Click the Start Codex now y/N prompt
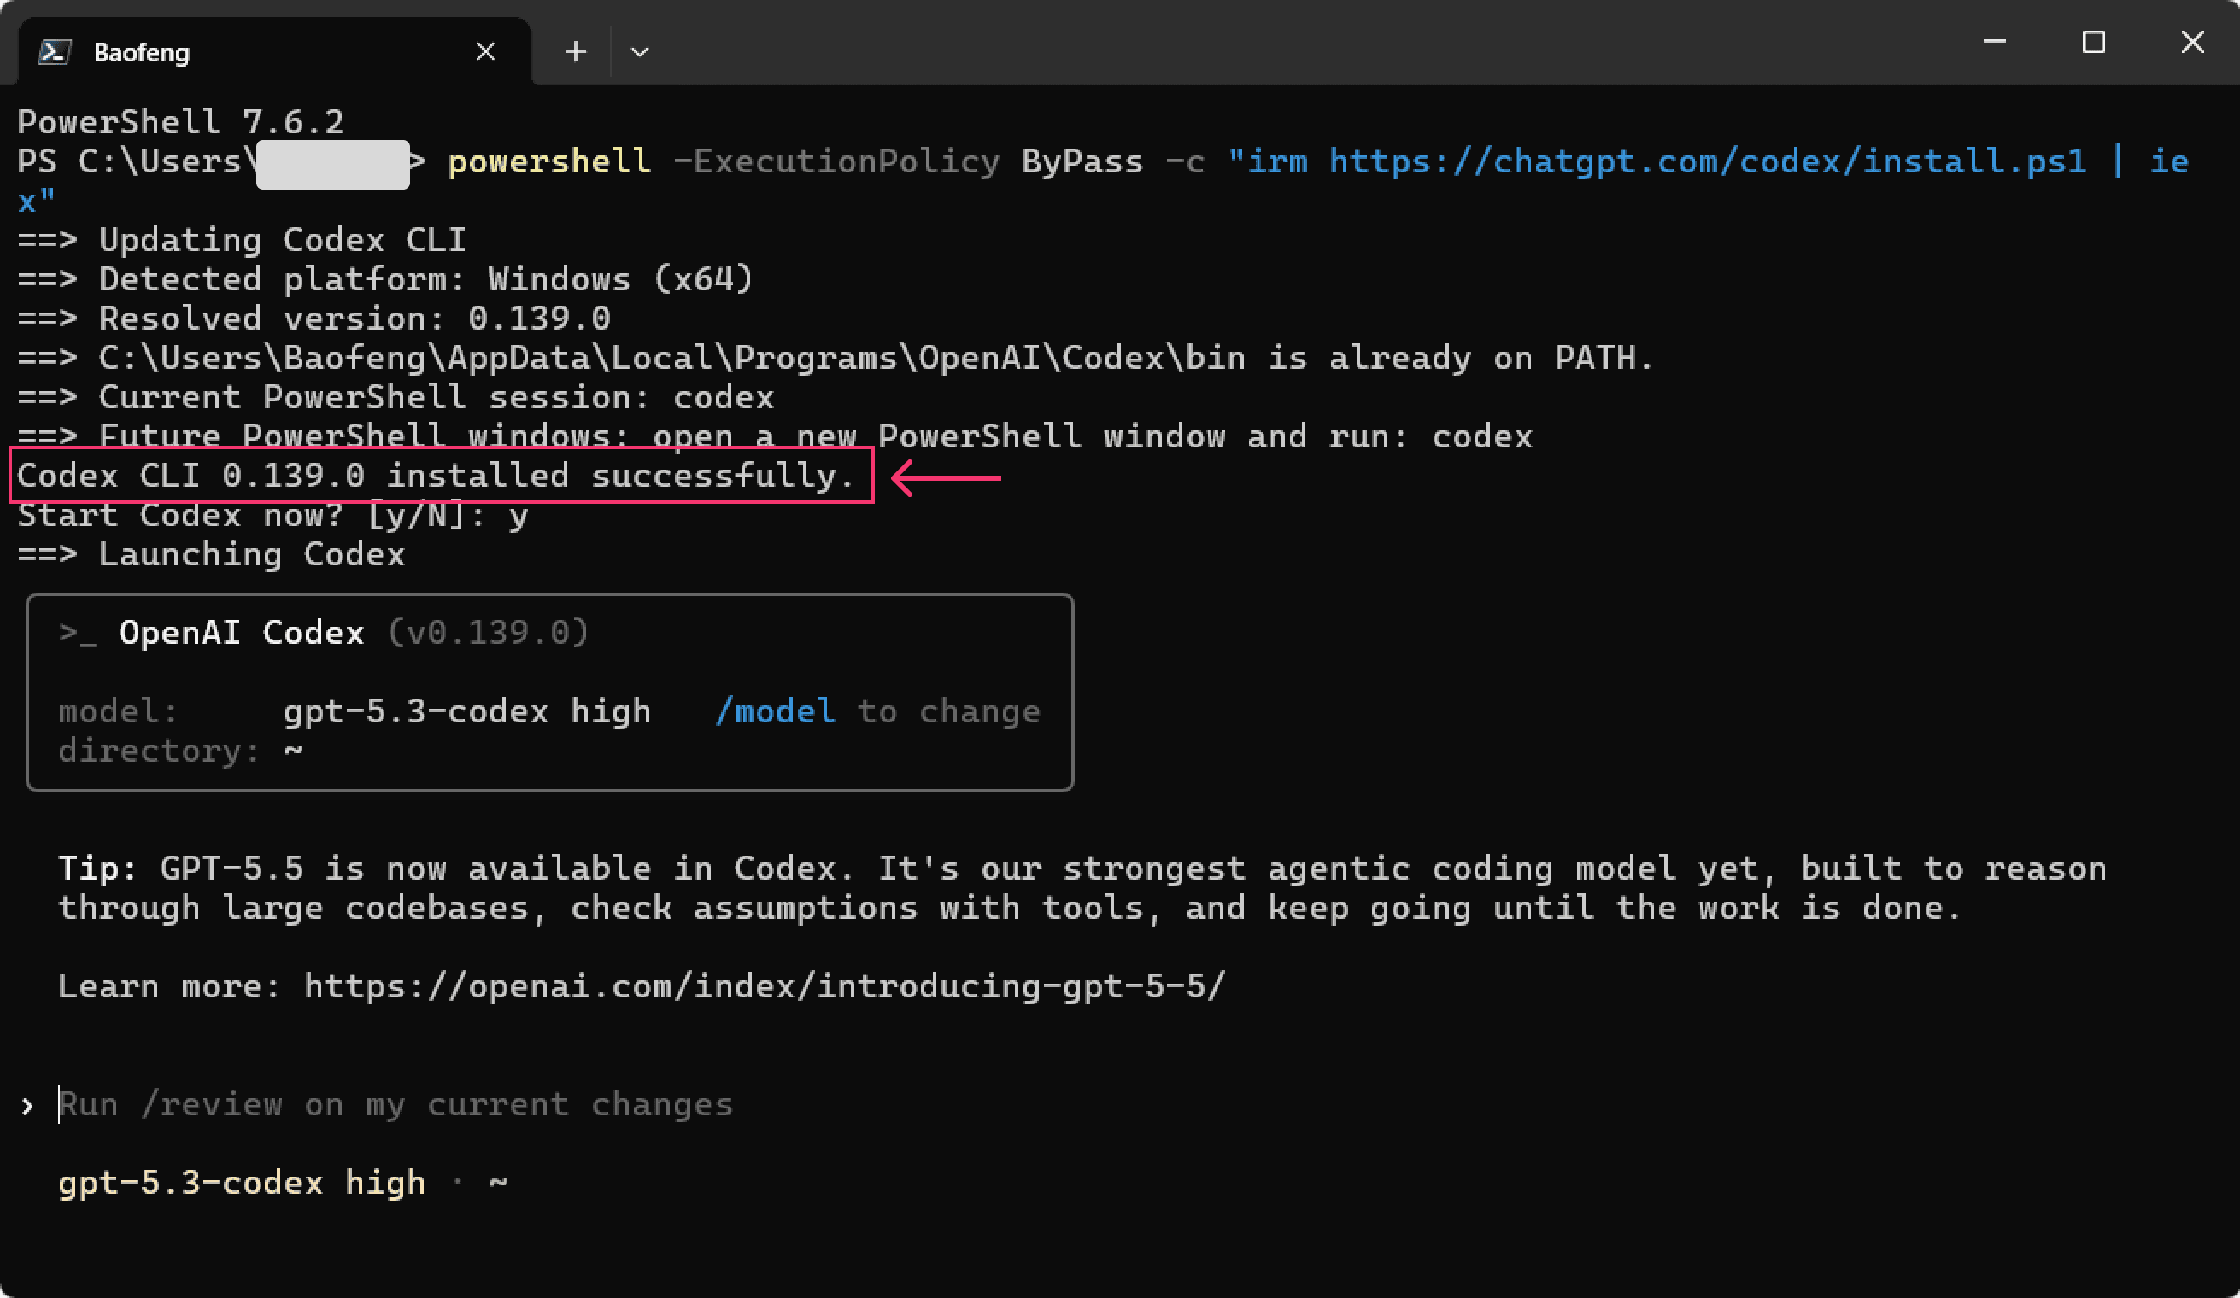 (273, 515)
